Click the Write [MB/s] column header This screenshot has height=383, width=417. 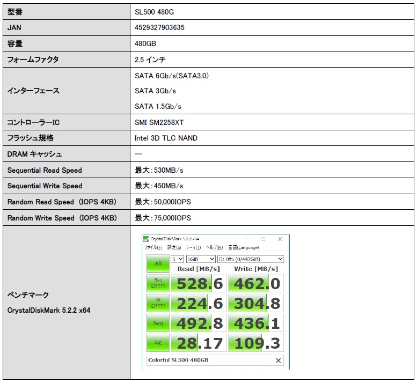pyautogui.click(x=256, y=269)
